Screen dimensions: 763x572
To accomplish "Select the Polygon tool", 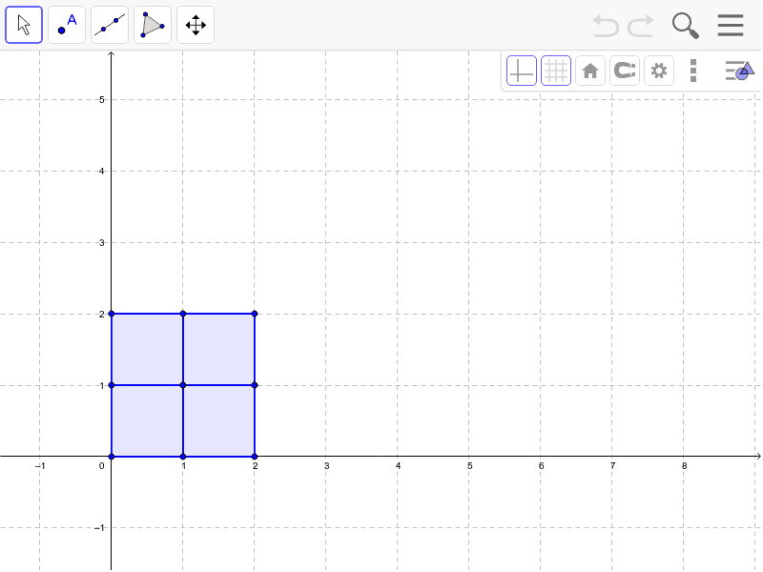I will [153, 25].
